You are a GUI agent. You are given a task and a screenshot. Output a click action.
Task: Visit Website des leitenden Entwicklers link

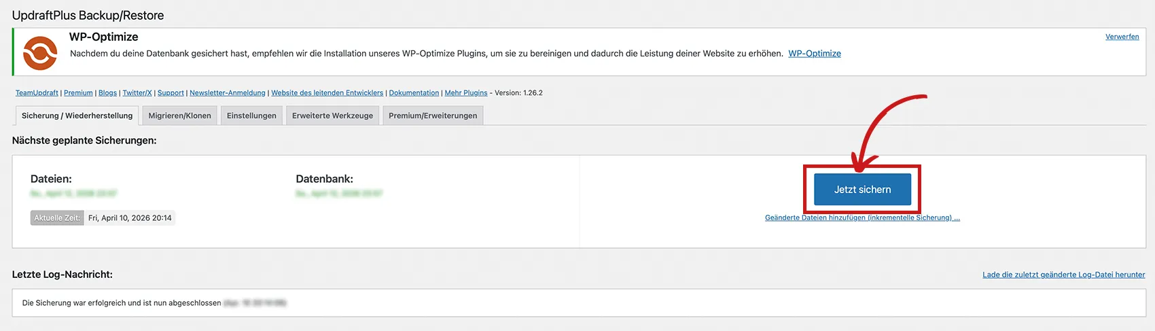pyautogui.click(x=327, y=93)
